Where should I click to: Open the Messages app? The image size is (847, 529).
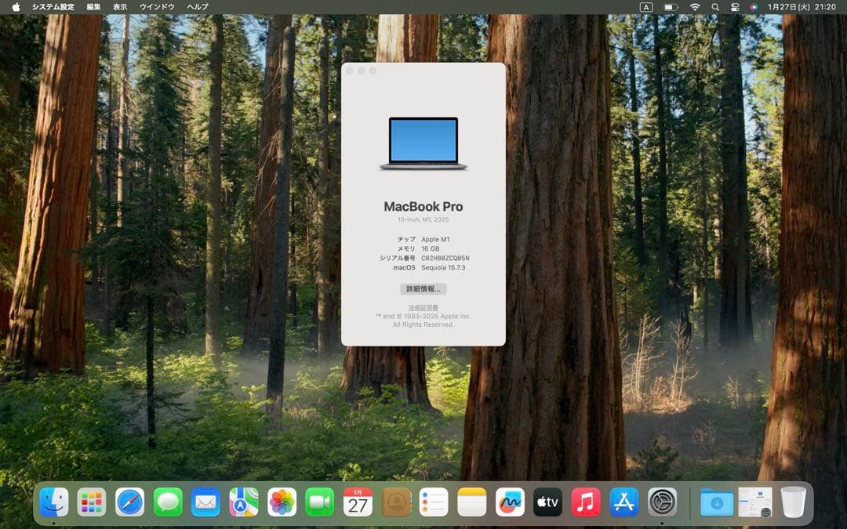167,502
